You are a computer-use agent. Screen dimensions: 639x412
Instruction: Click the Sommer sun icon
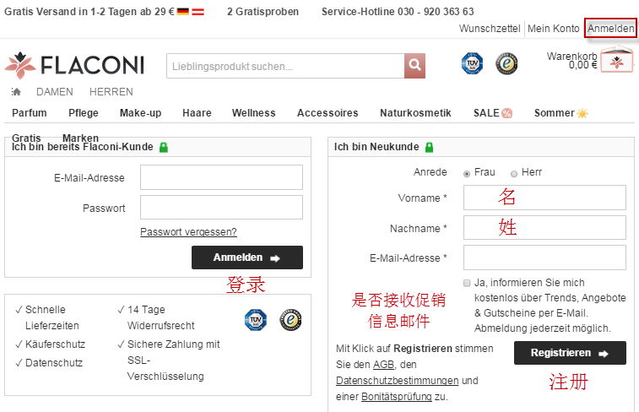click(582, 113)
